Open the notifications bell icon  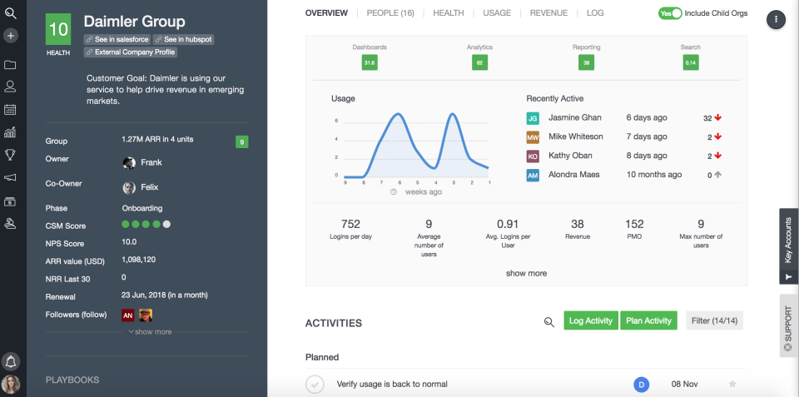(11, 362)
